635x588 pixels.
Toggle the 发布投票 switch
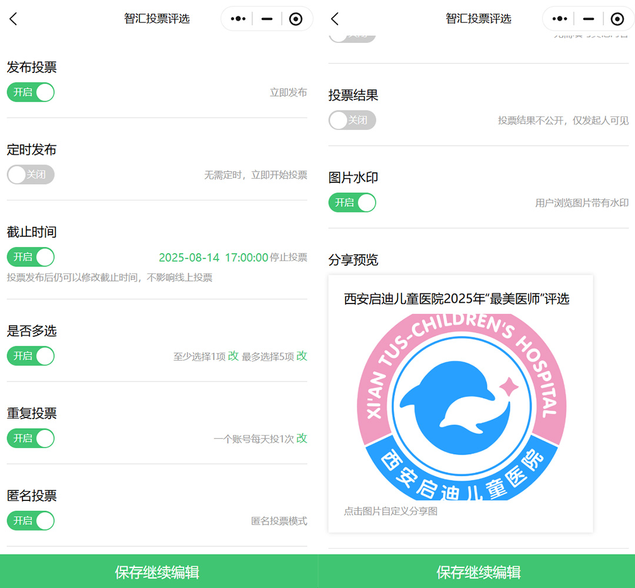(x=31, y=92)
